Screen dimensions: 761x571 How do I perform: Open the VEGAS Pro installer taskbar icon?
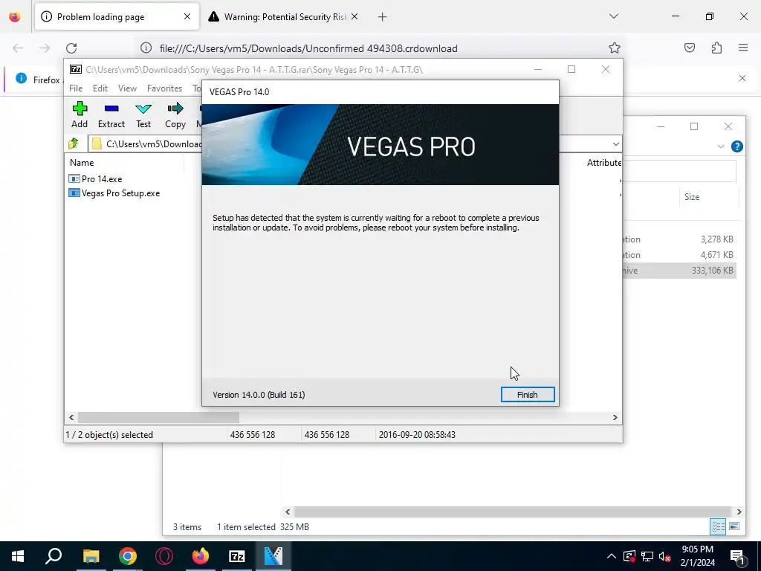[x=273, y=556]
